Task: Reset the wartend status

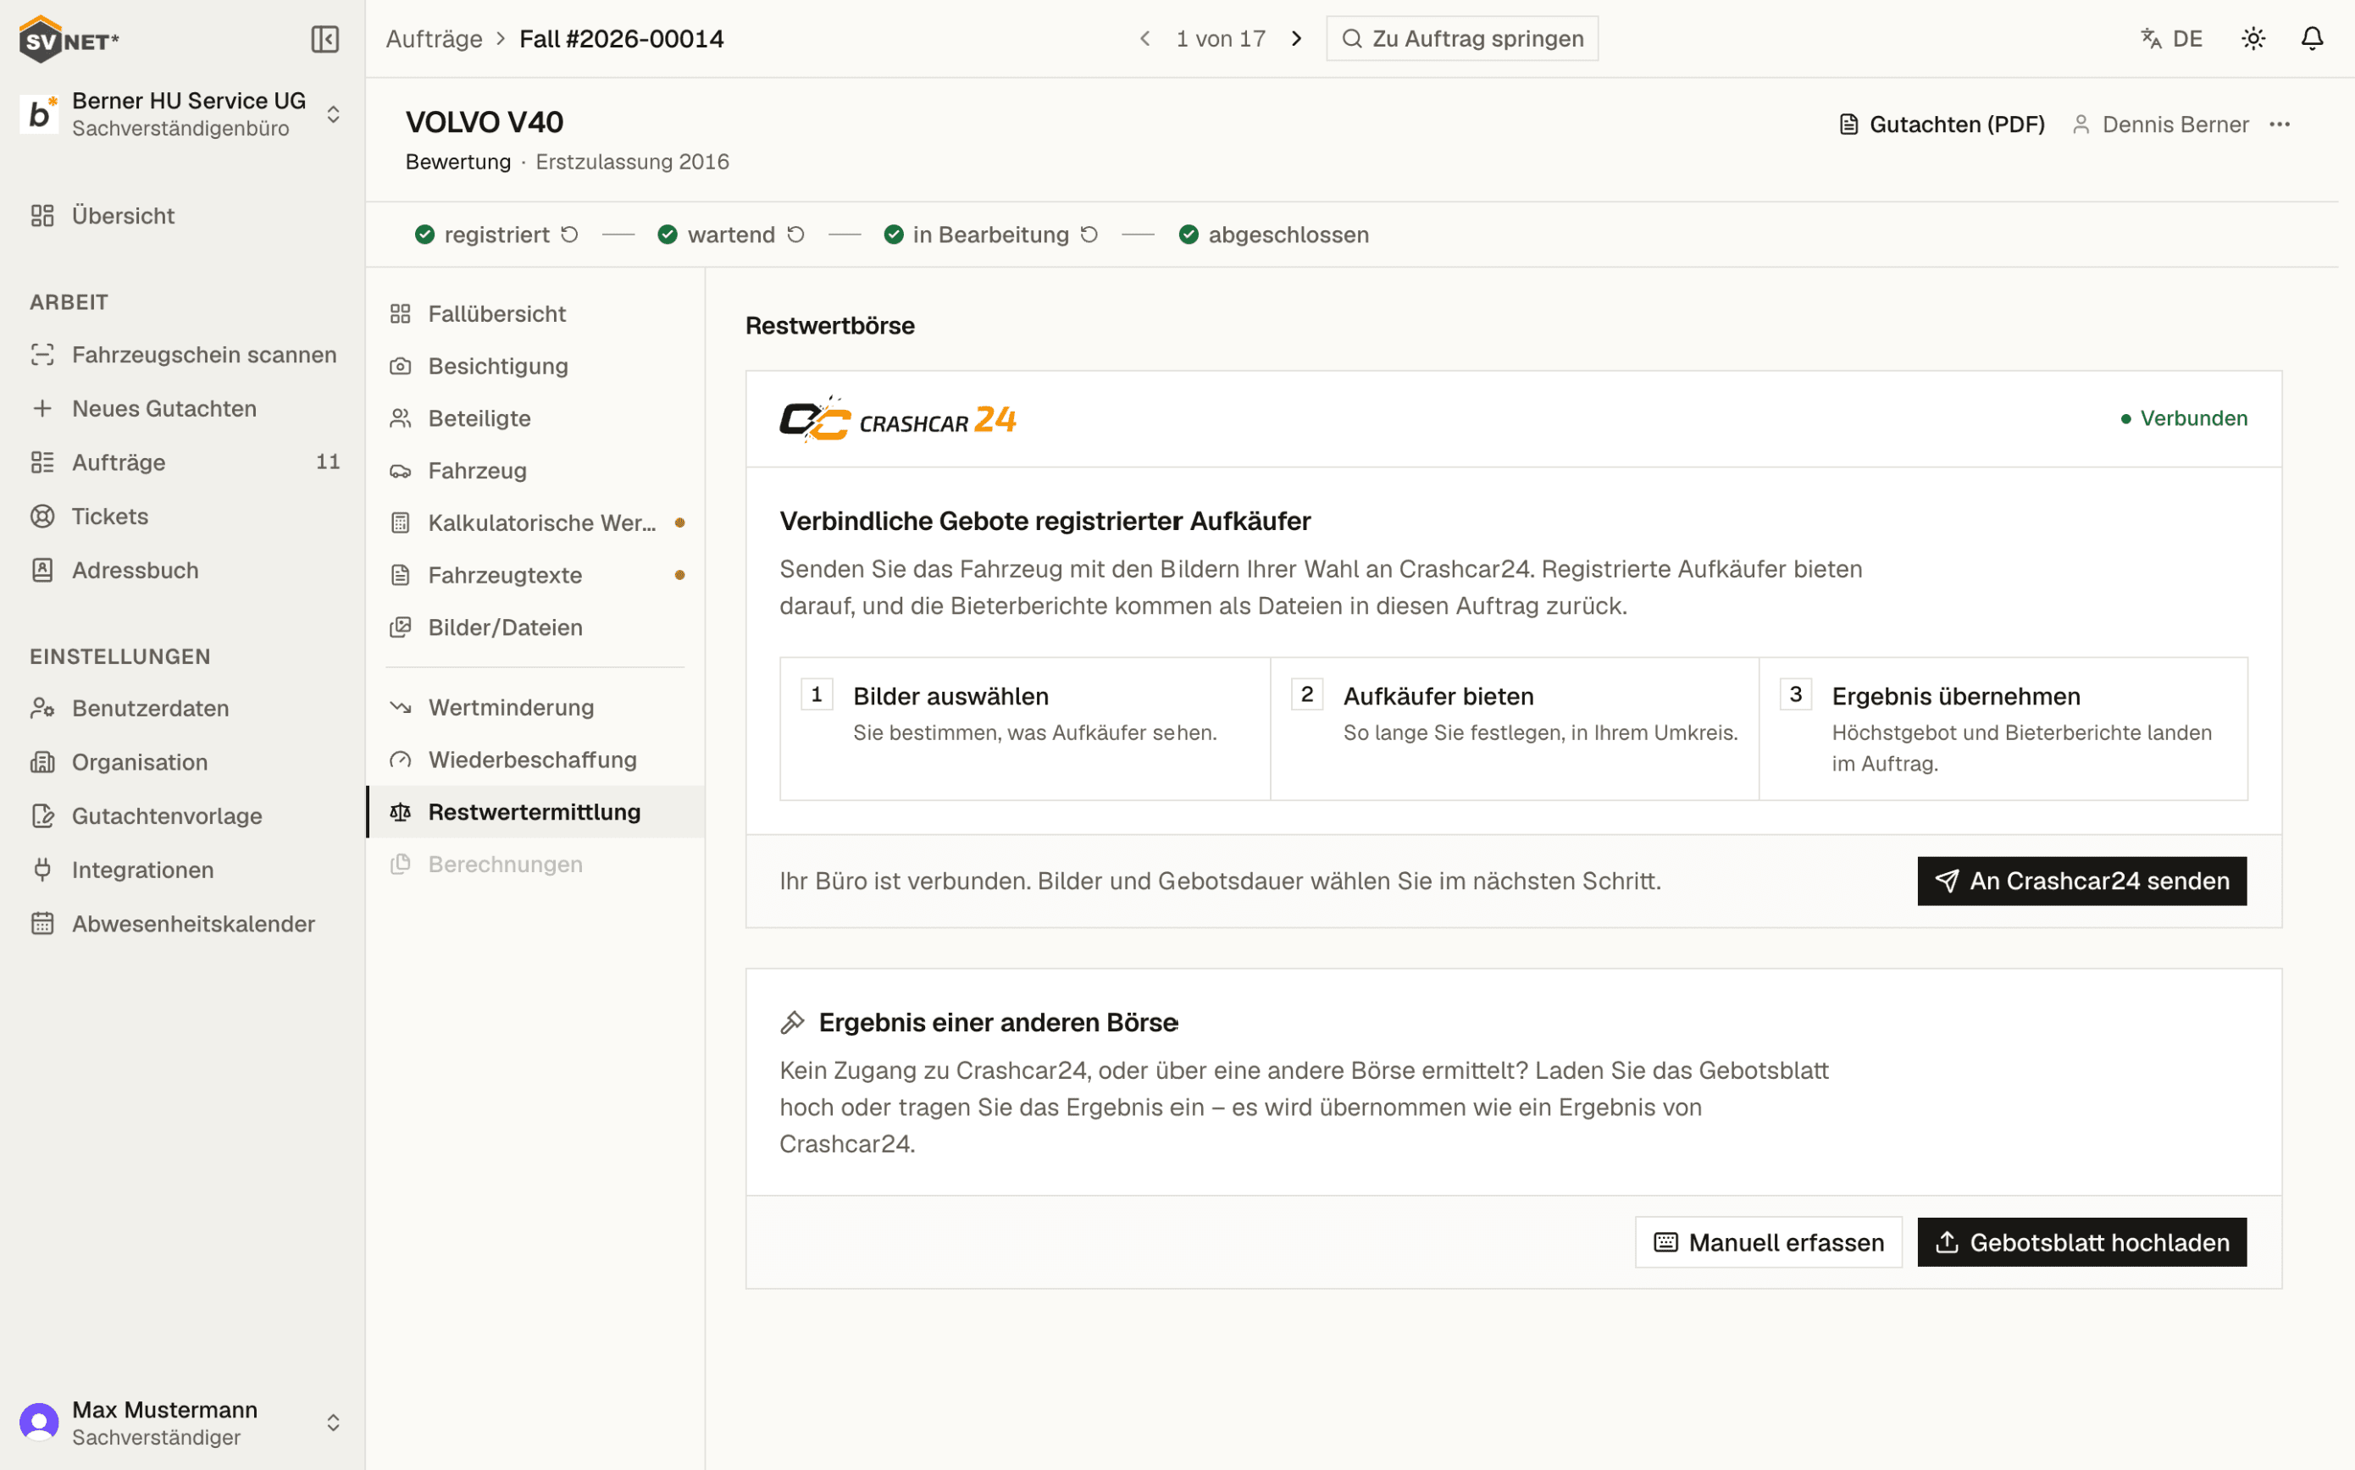Action: tap(795, 235)
